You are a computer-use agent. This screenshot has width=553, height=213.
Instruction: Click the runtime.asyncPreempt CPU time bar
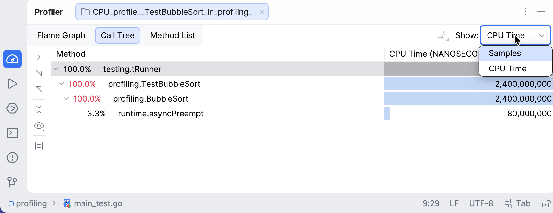pyautogui.click(x=387, y=113)
